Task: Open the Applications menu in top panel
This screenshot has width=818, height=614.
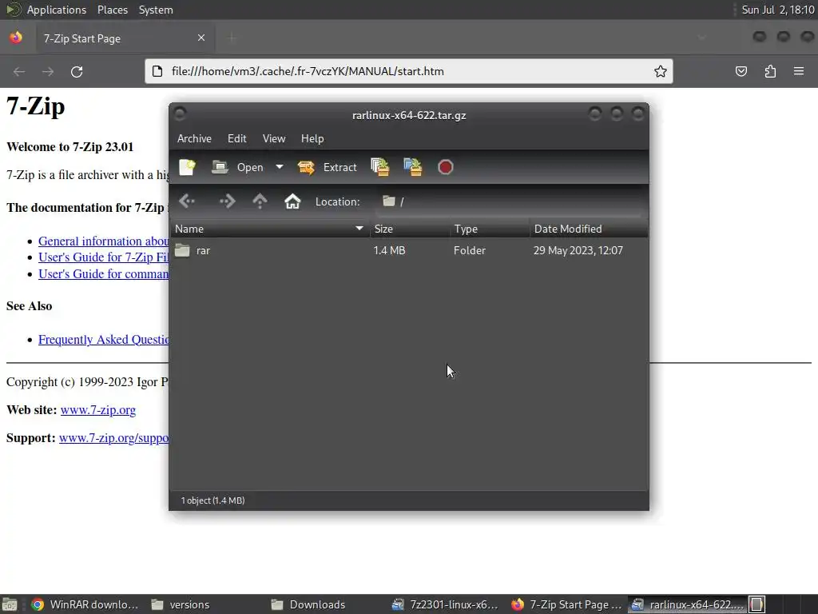Action: (x=57, y=10)
